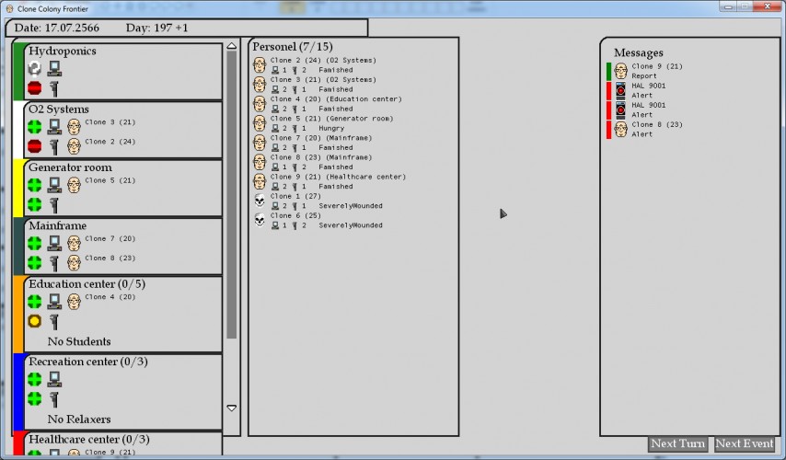
Task: Toggle the green computer status in Recreation center
Action: coord(35,380)
